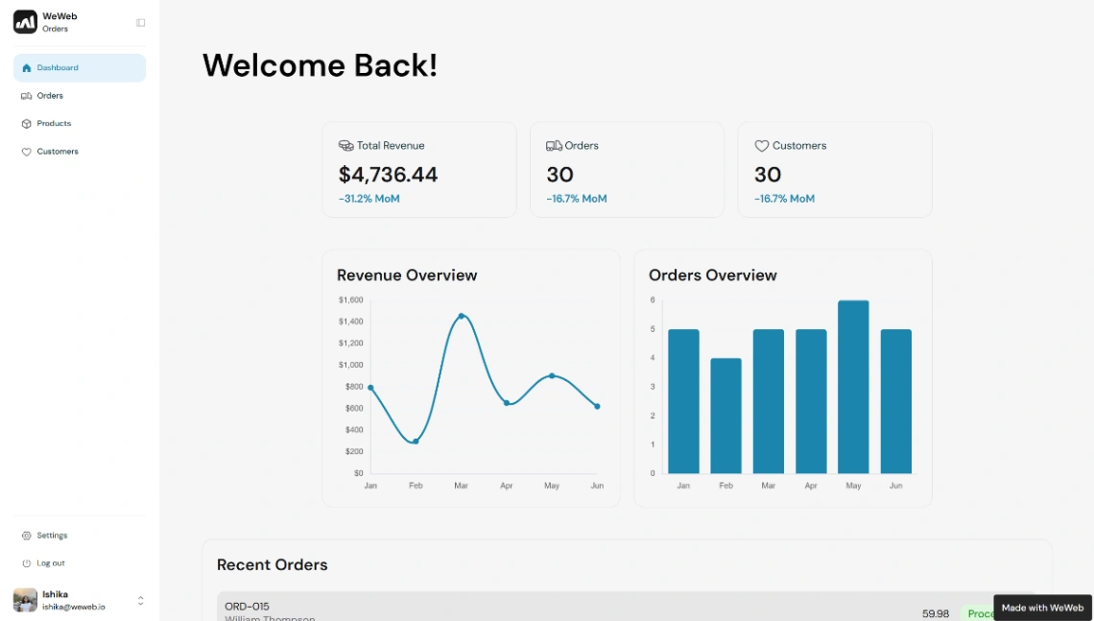Open the WeWeb logo in sidebar
Image resolution: width=1094 pixels, height=621 pixels.
[x=25, y=20]
